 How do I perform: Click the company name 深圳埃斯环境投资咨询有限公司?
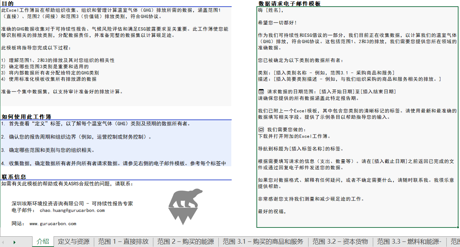click(x=48, y=203)
